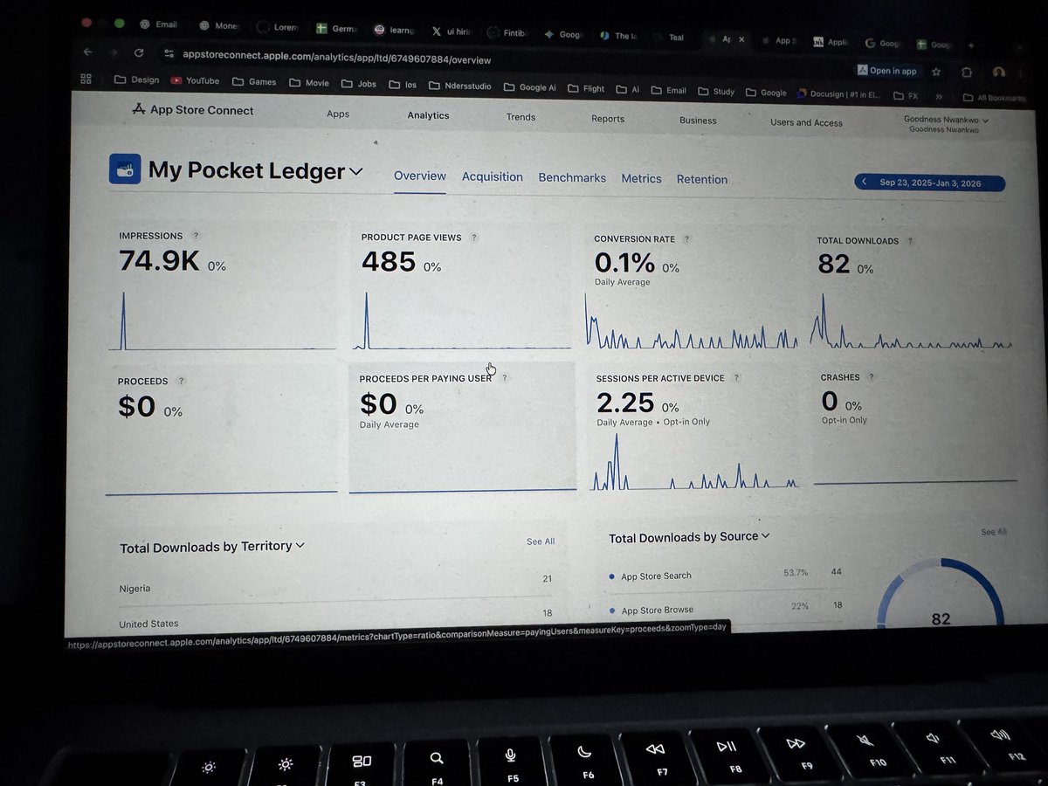Open help for Impressions metric
This screenshot has width=1048, height=786.
point(196,236)
